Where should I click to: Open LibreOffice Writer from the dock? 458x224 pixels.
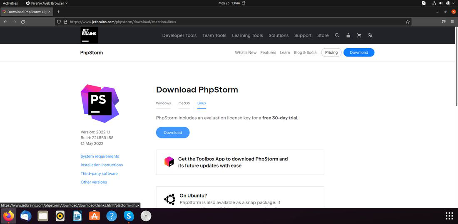click(77, 216)
